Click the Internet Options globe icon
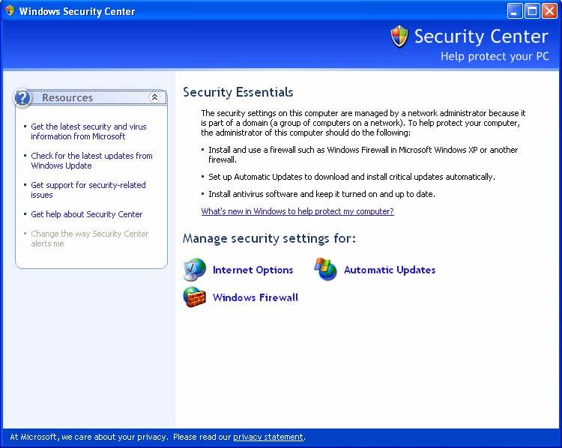This screenshot has width=562, height=448. pyautogui.click(x=195, y=270)
